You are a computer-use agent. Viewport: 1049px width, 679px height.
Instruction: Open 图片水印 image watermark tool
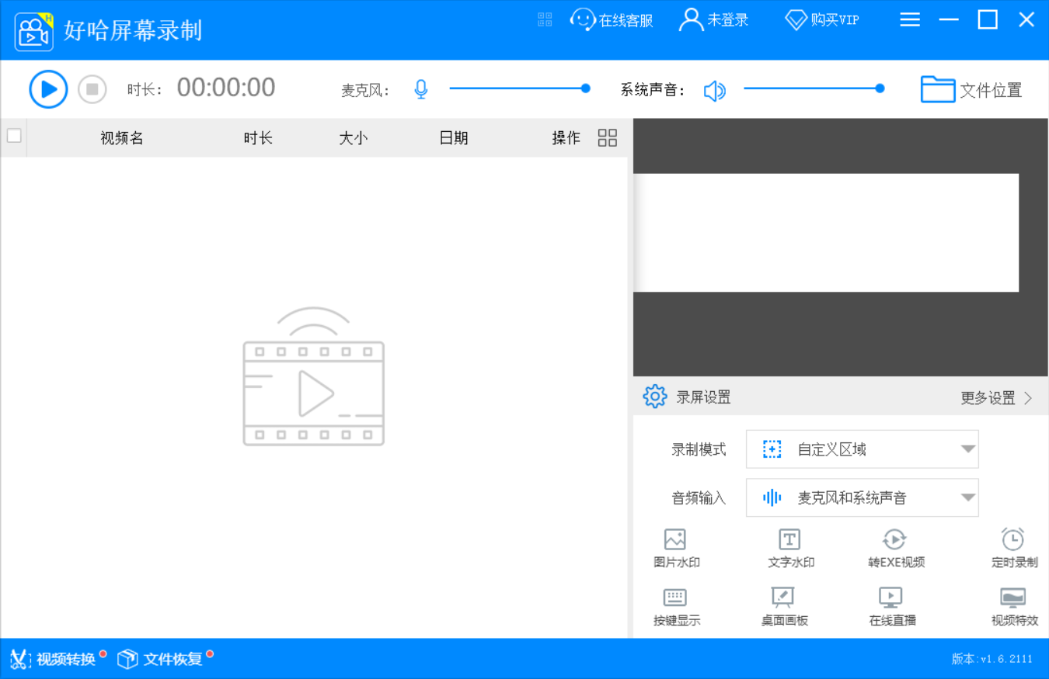(x=676, y=548)
